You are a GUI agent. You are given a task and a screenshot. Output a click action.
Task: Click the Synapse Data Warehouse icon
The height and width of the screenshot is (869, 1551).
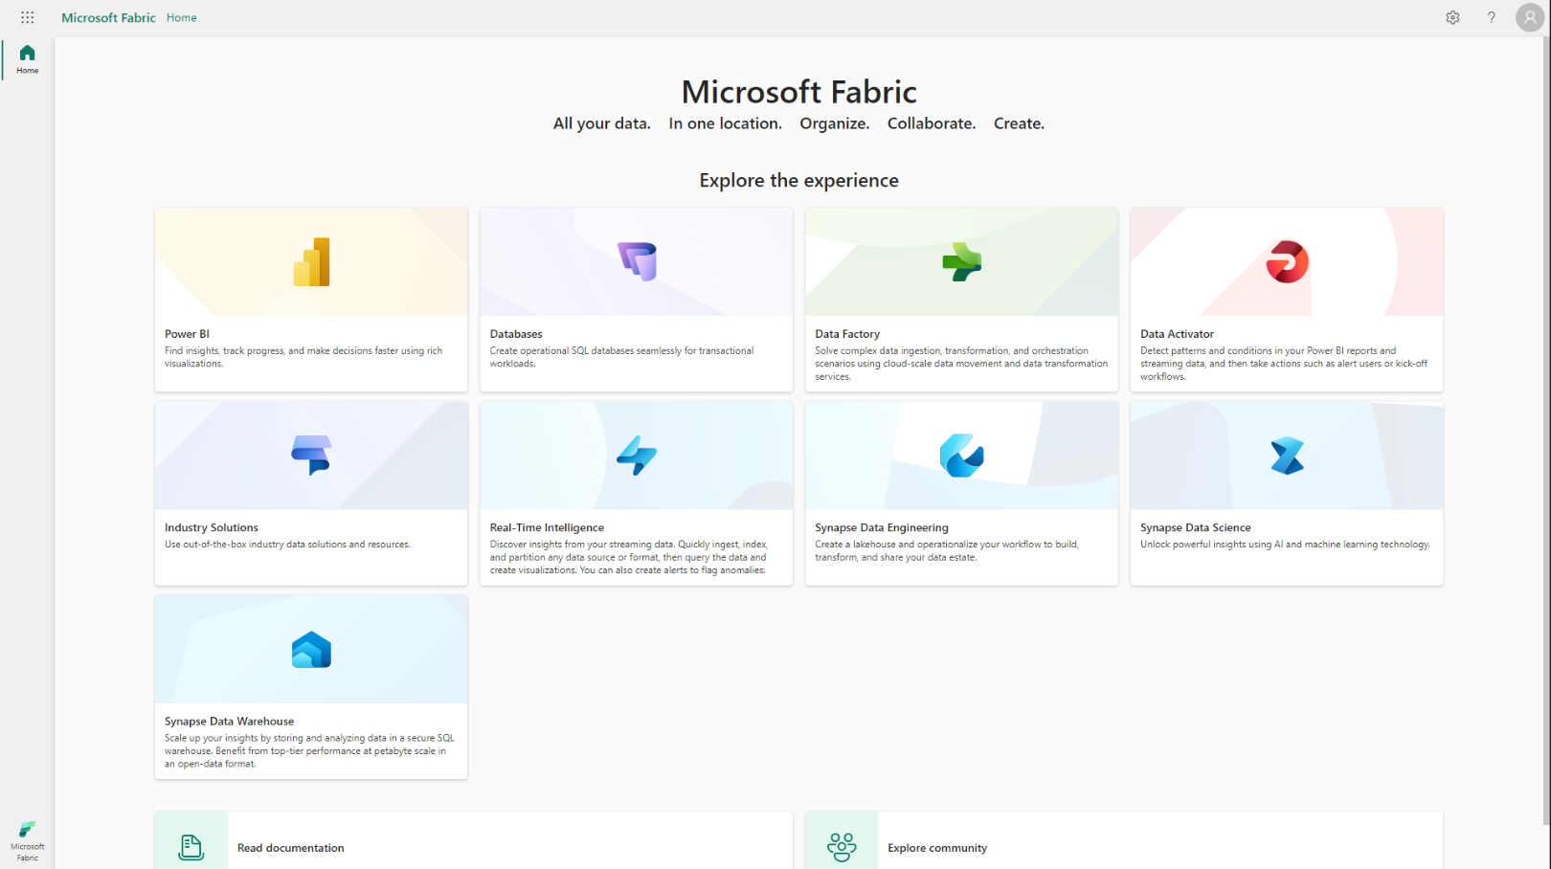pos(311,651)
